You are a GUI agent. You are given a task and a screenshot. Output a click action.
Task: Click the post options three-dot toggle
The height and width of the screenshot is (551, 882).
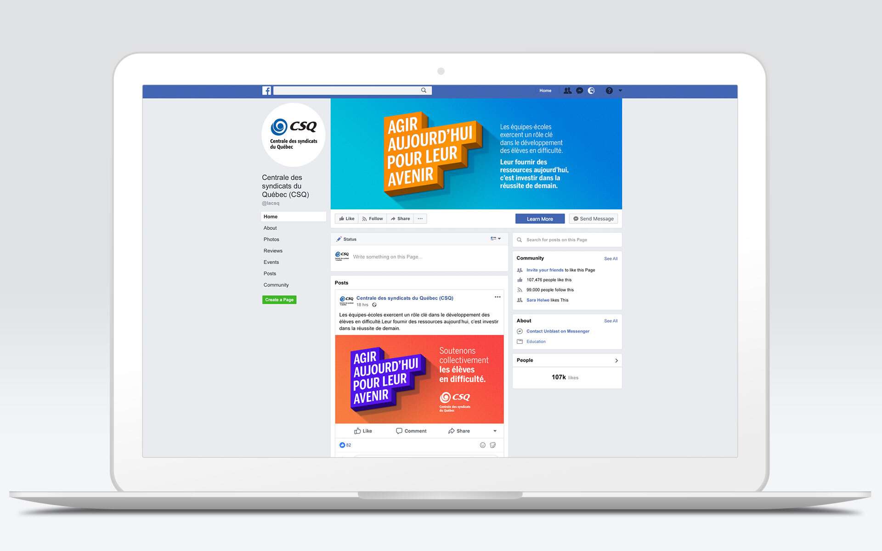(x=498, y=297)
